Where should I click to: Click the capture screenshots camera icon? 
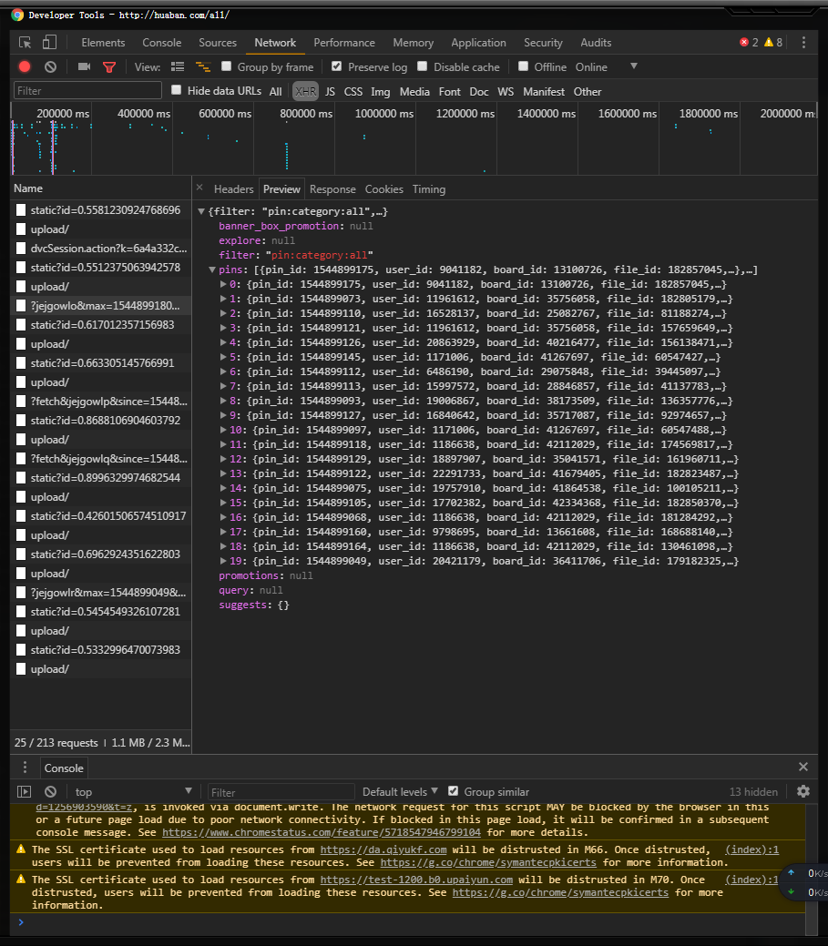[84, 66]
